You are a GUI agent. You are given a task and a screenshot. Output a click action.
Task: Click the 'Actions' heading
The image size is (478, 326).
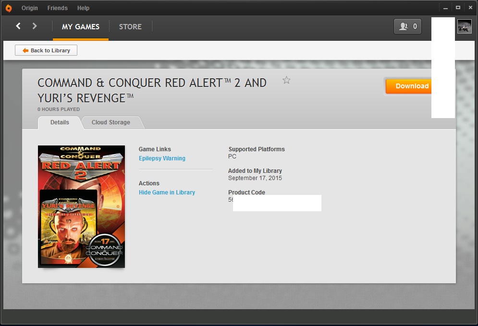click(x=149, y=183)
